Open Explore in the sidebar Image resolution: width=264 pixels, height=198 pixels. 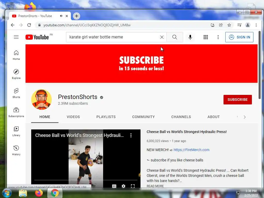coord(16,74)
